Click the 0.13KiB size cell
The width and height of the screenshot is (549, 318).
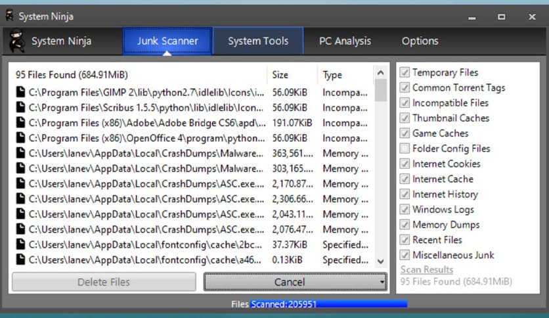coord(287,260)
